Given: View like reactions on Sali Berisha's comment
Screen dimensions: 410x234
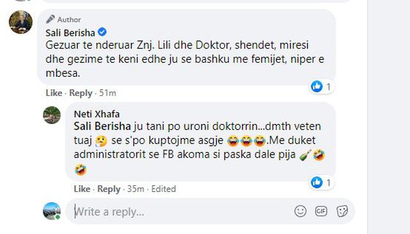Looking at the screenshot, I should pyautogui.click(x=322, y=86).
